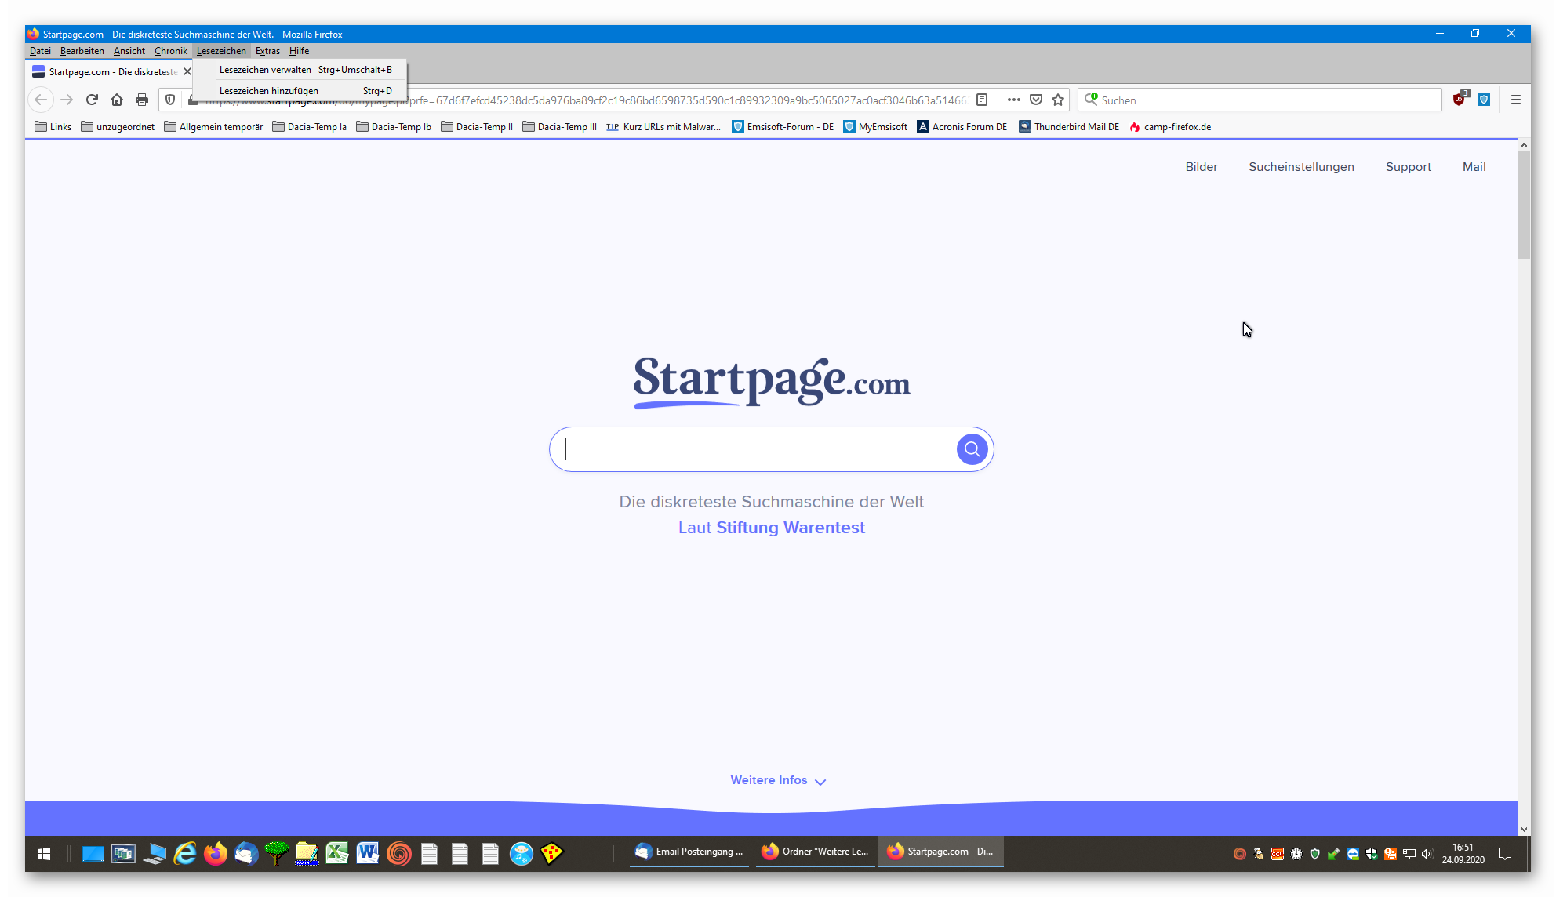
Task: Bookmark this page with the star icon
Action: point(1058,100)
